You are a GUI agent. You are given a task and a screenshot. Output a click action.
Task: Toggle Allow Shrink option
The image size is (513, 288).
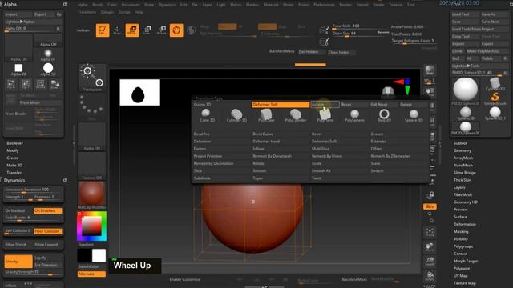pos(16,245)
